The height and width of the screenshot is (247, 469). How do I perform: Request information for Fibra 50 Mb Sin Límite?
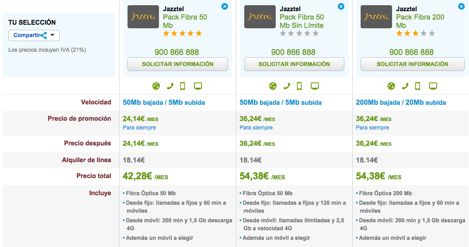pyautogui.click(x=294, y=64)
